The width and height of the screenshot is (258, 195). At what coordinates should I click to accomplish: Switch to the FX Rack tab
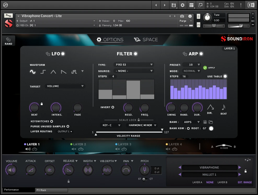point(51,190)
